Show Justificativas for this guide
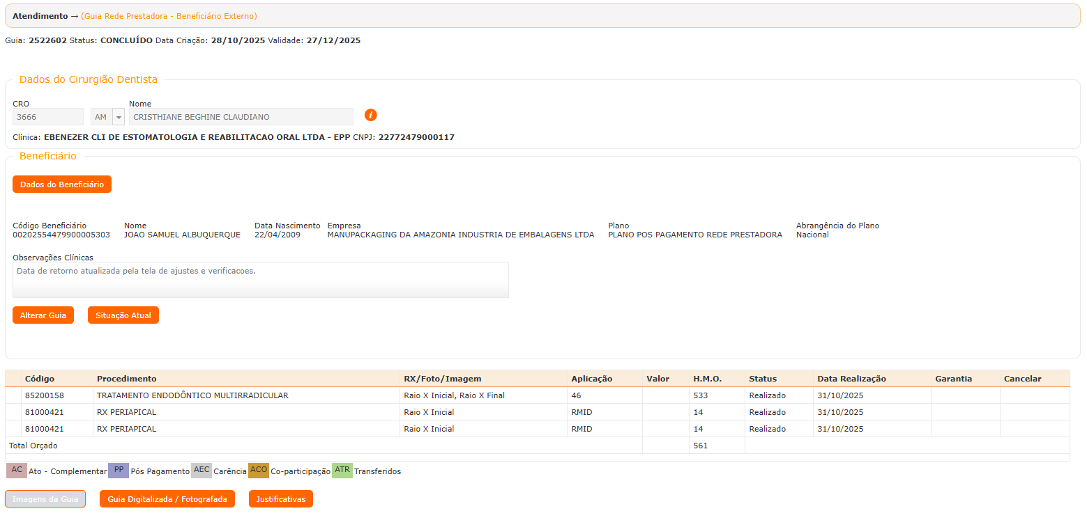Screen dimensions: 1087x527 pyautogui.click(x=281, y=499)
